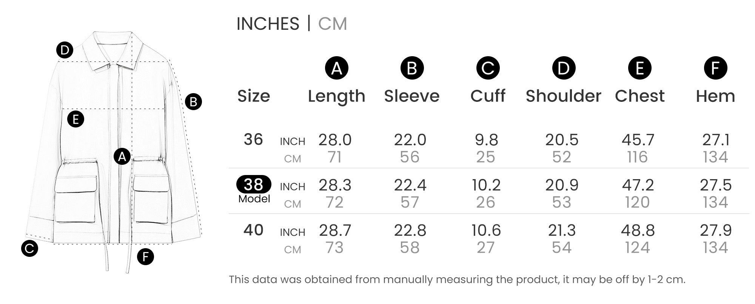Click the D marker on jacket diagram shoulder
755x304 pixels.
(65, 50)
